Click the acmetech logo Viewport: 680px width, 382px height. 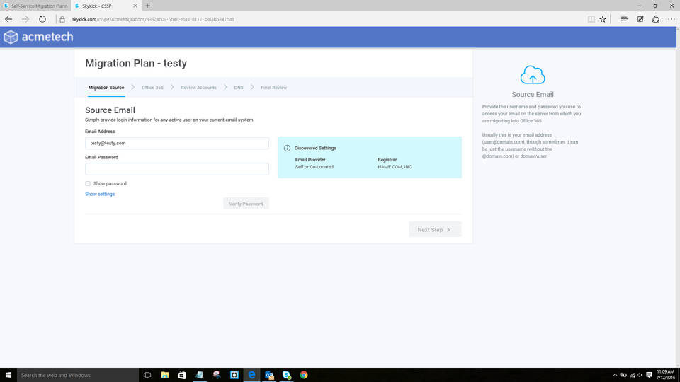[38, 37]
